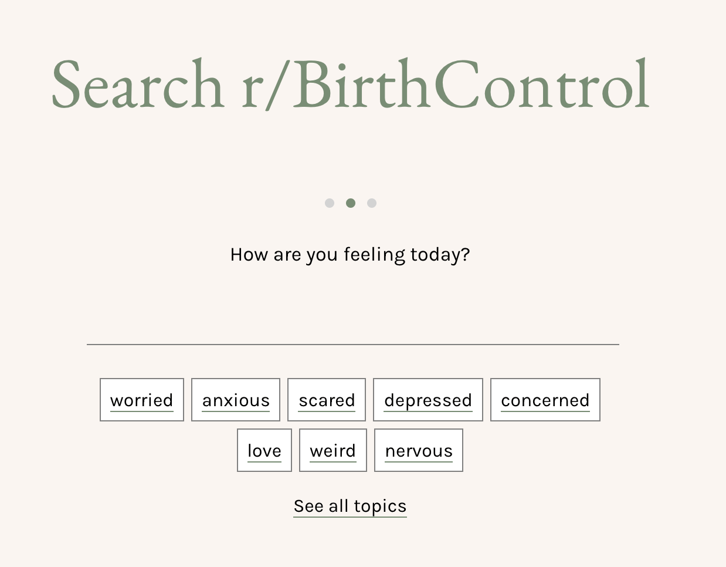The height and width of the screenshot is (567, 726).
Task: Select the 'love' topic tag
Action: [x=264, y=451]
